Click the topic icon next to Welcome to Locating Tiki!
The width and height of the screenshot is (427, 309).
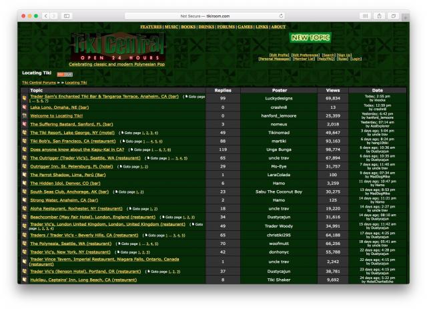pyautogui.click(x=24, y=115)
